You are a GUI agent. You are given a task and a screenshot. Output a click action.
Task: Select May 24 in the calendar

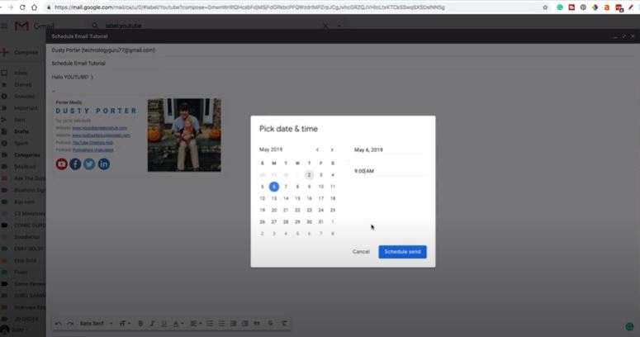(x=320, y=210)
